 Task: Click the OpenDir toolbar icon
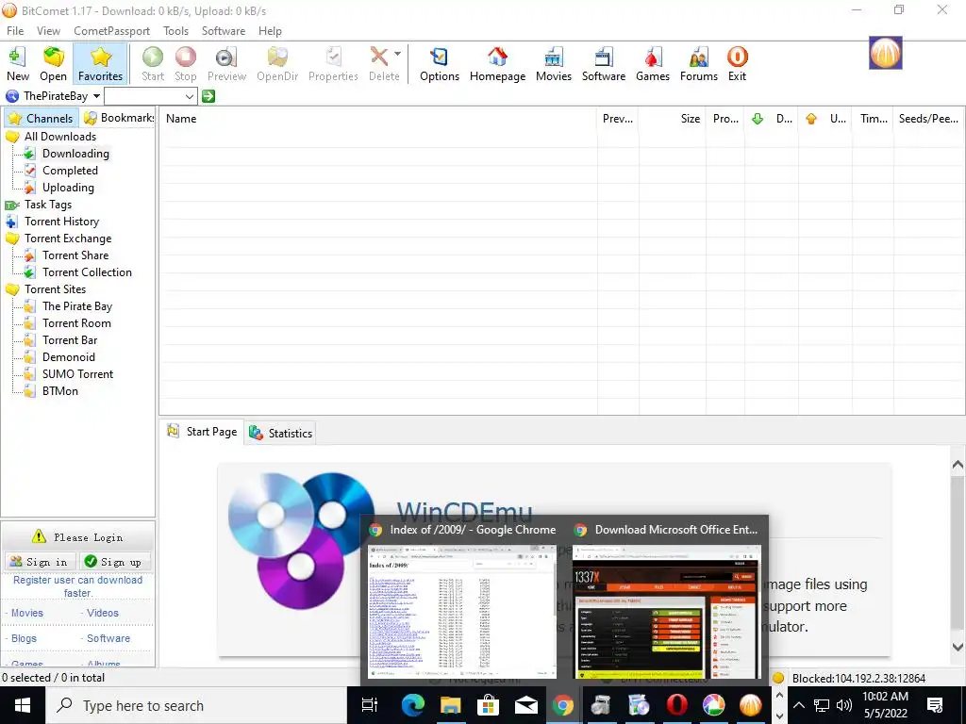277,63
